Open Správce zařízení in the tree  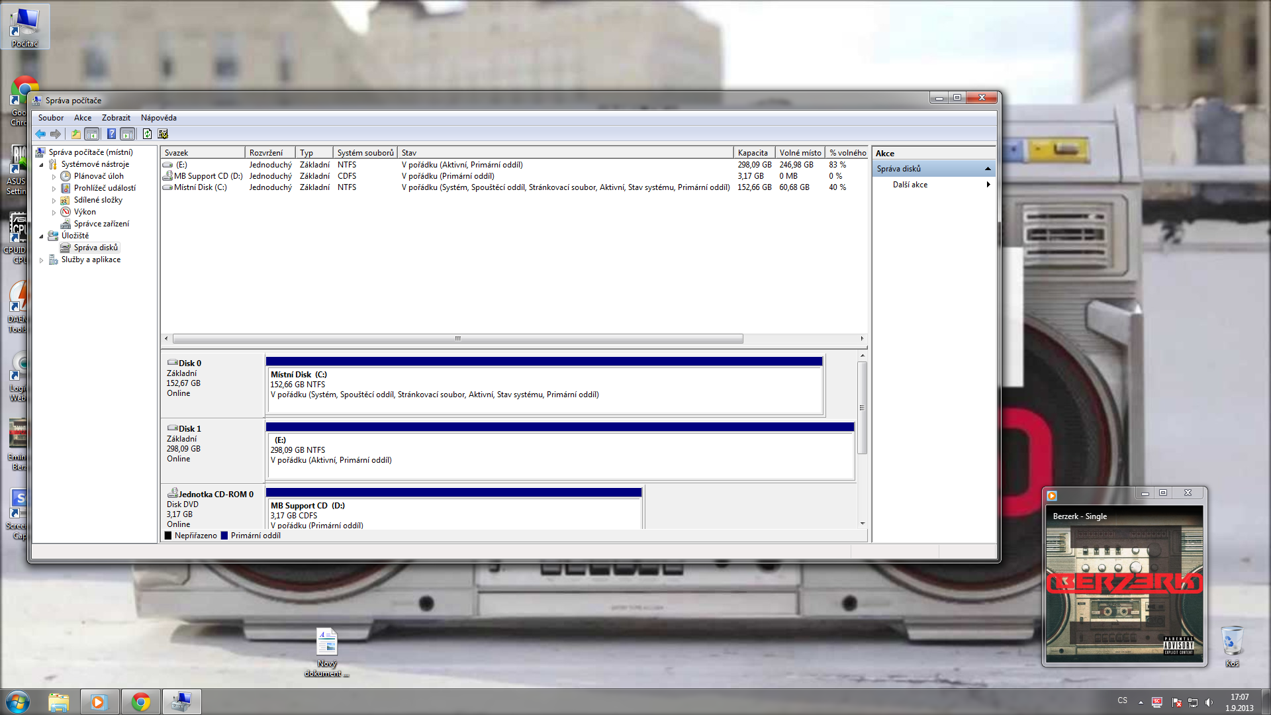101,224
